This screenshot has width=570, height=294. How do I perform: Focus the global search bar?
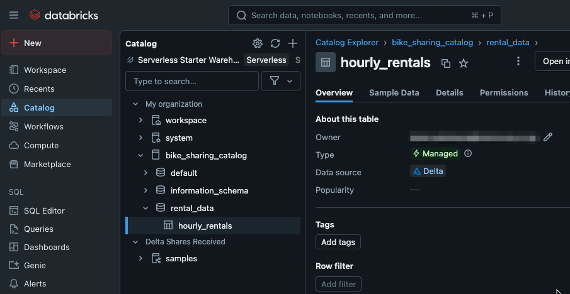(x=364, y=15)
